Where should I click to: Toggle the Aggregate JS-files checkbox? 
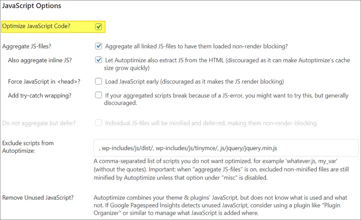coord(98,46)
